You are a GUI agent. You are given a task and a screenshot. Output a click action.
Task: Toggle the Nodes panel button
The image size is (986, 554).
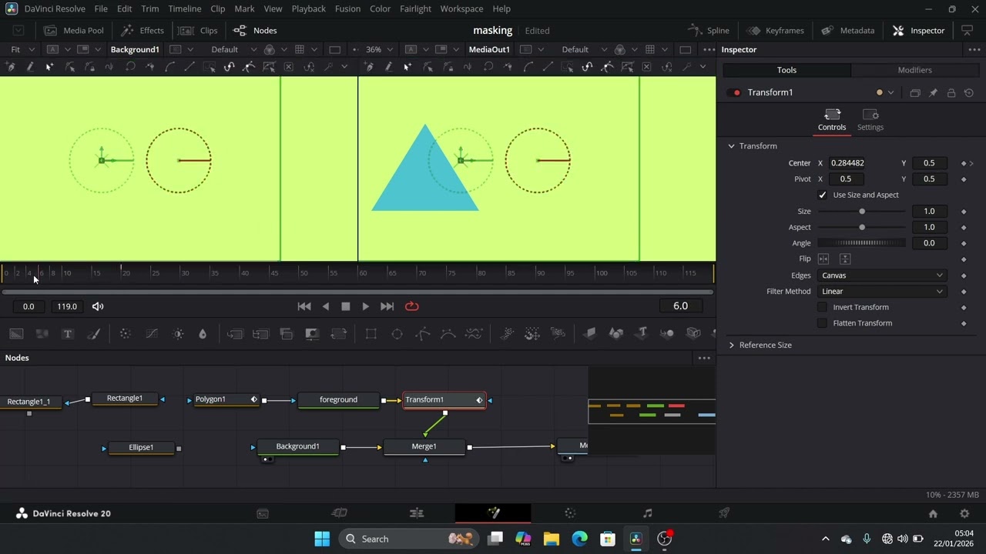(x=255, y=31)
